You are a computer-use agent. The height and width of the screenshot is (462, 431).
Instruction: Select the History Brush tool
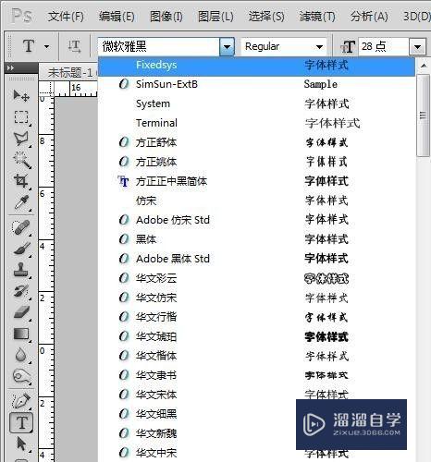tap(21, 291)
